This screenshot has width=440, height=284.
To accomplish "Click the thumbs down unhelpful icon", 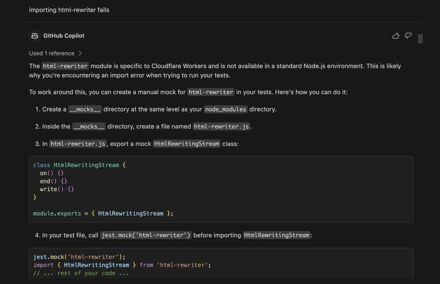I will pos(408,36).
